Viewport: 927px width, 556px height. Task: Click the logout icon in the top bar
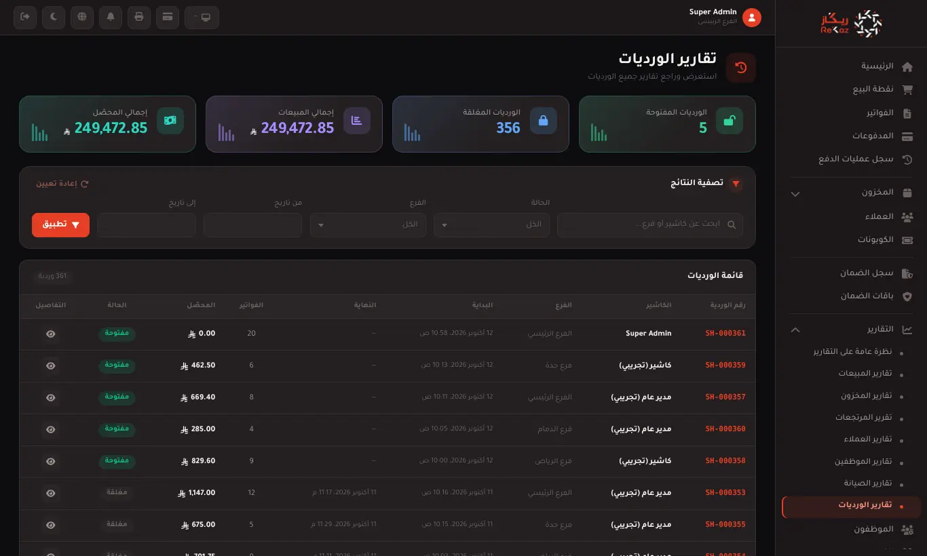coord(25,17)
